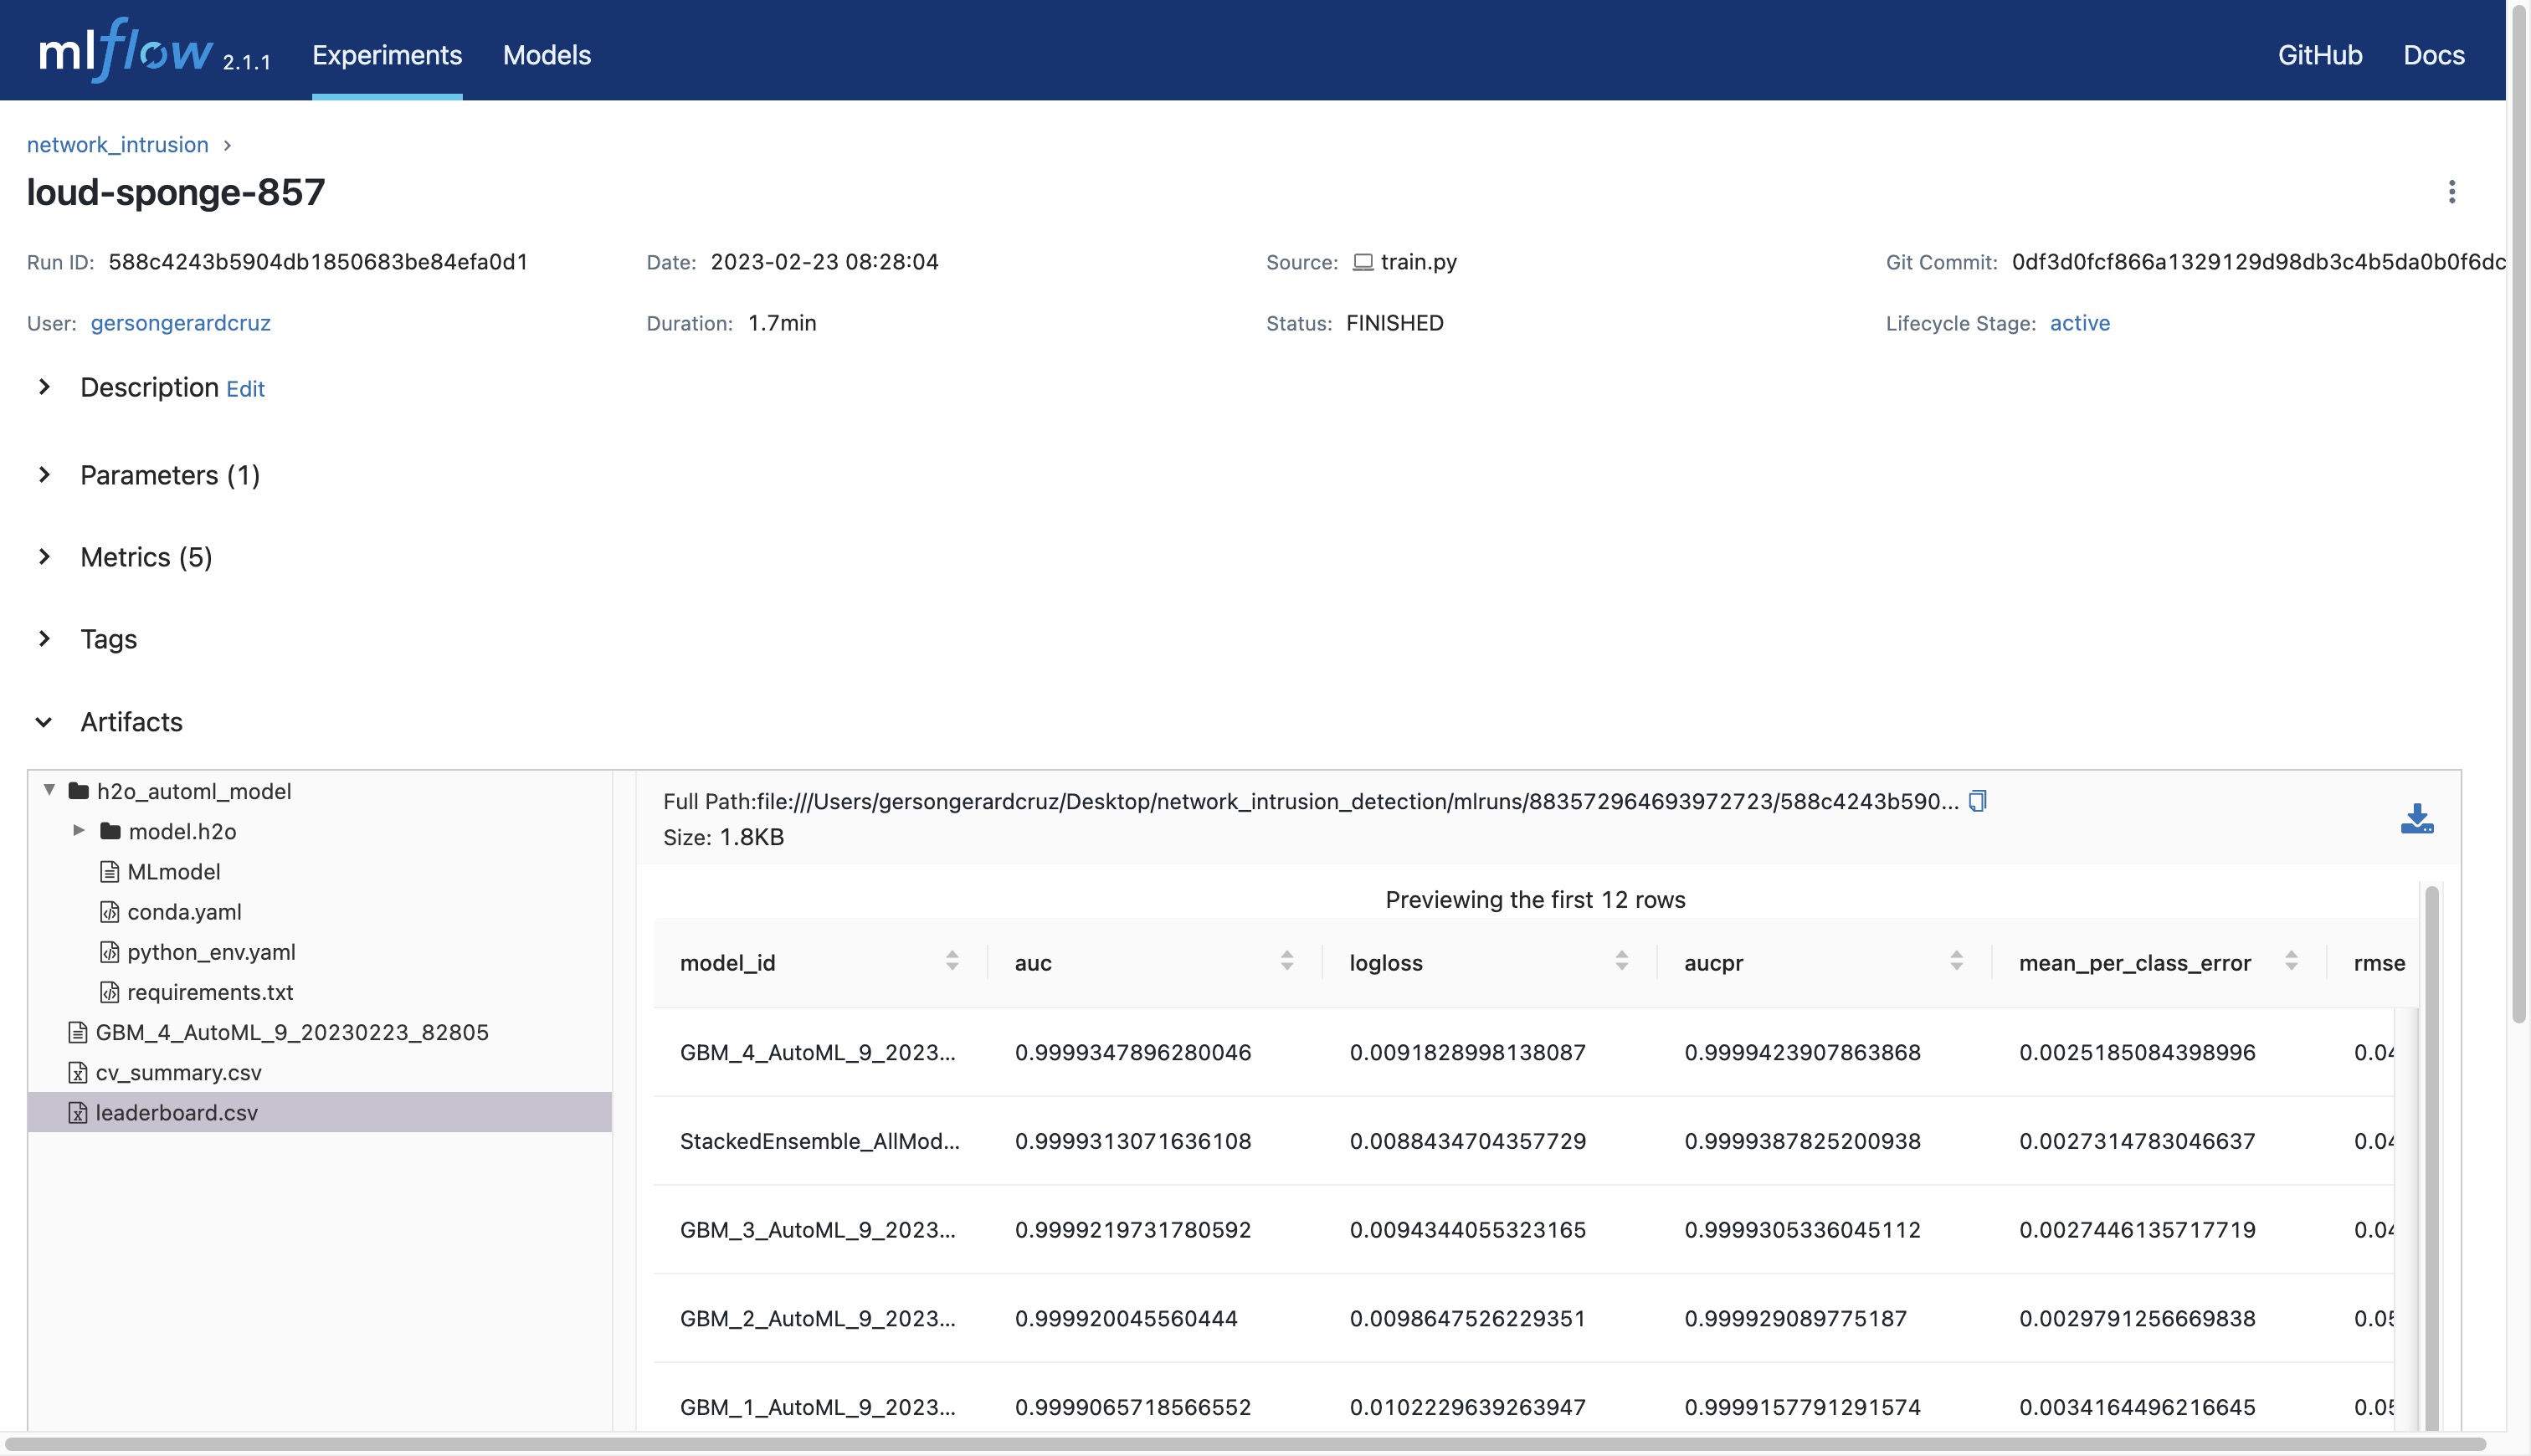Screen dimensions: 2531x1456
Task: Click the MLflow logo
Action: (x=126, y=52)
